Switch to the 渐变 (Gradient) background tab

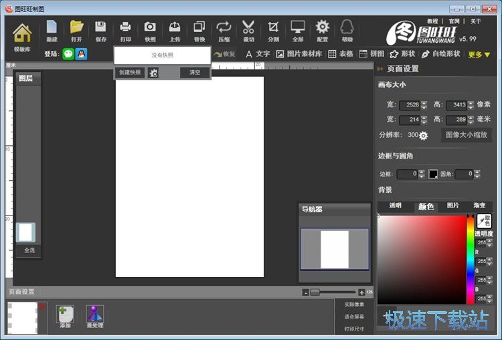pyautogui.click(x=479, y=206)
